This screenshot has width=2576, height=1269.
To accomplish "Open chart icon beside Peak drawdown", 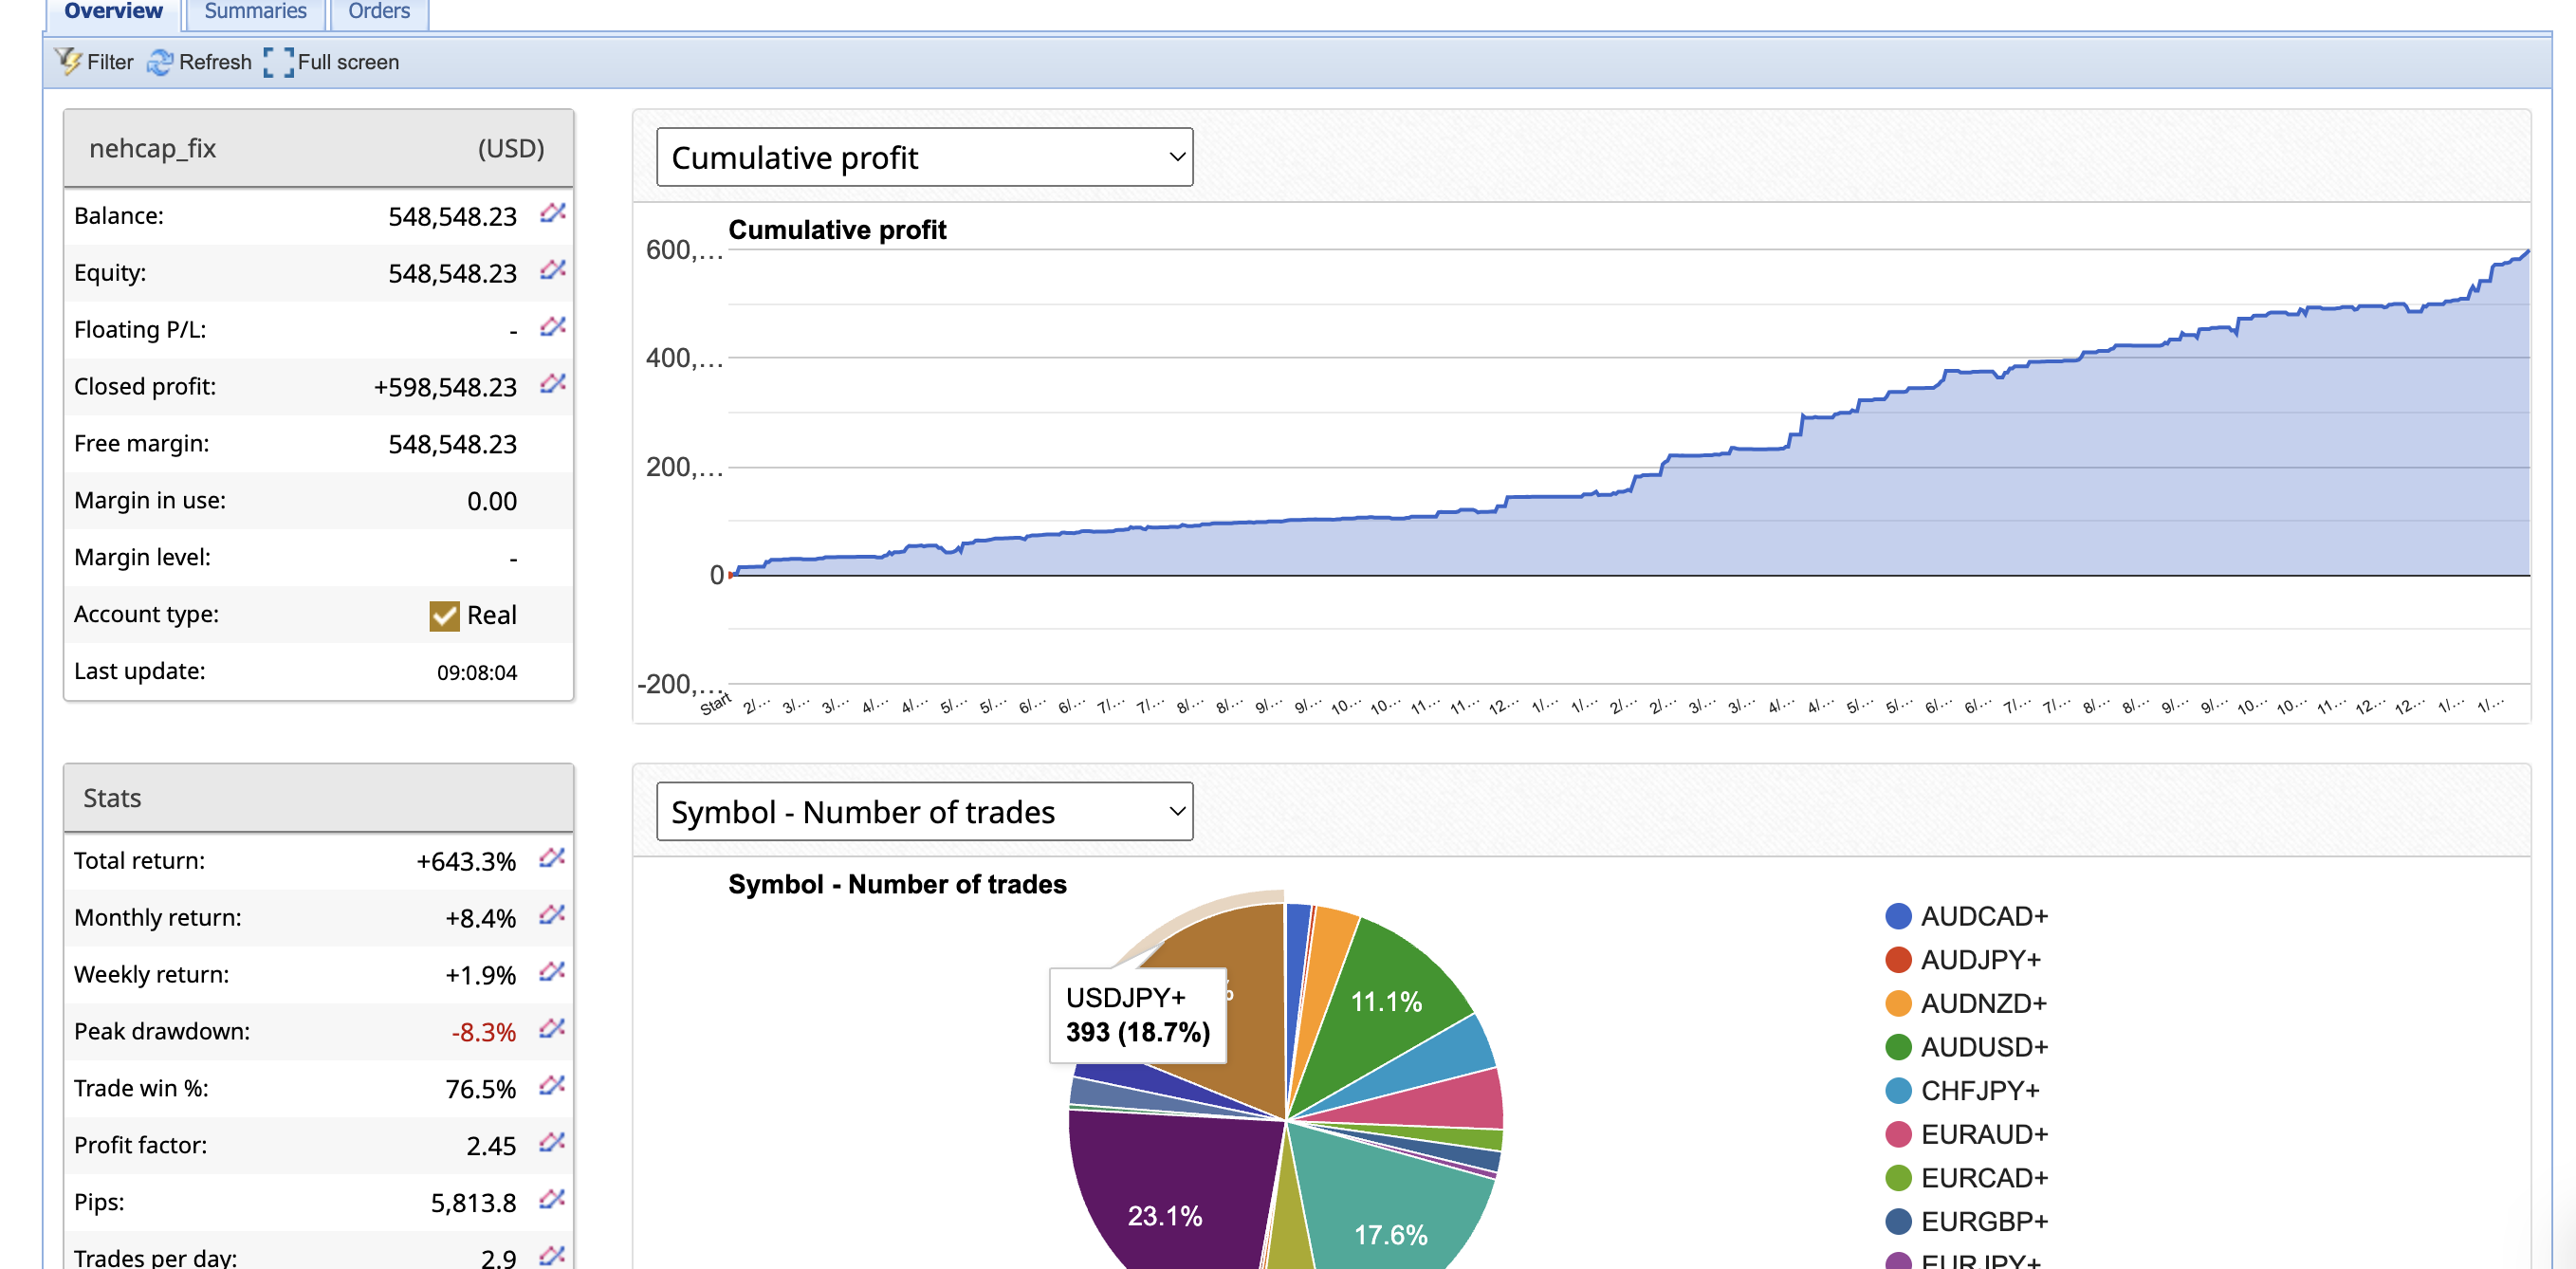I will [552, 1029].
